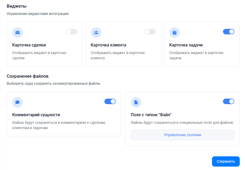Open Управление полями
245x170 pixels.
(x=182, y=135)
